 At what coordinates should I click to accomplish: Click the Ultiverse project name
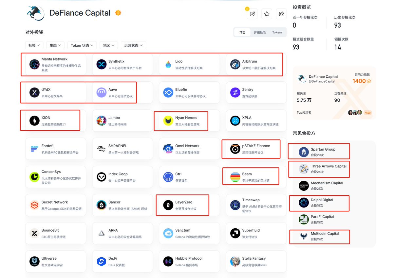49,258
